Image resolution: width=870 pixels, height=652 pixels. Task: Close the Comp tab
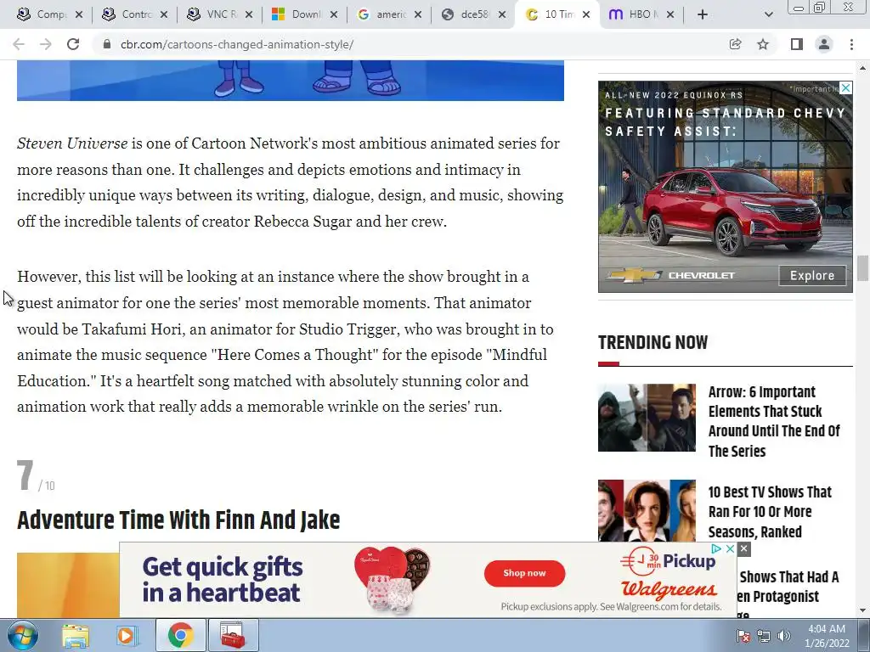click(x=79, y=14)
